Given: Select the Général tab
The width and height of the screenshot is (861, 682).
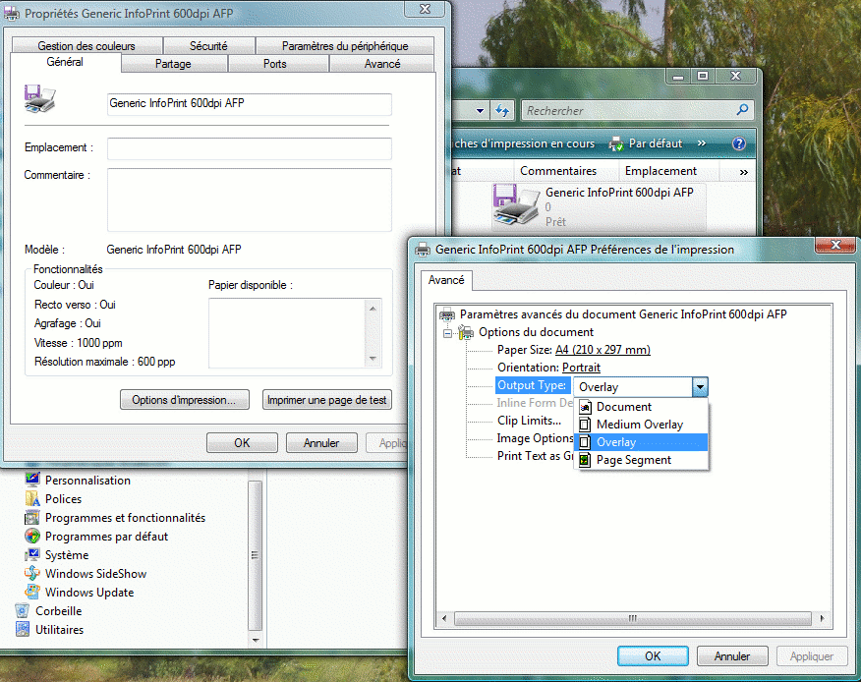Looking at the screenshot, I should (65, 62).
